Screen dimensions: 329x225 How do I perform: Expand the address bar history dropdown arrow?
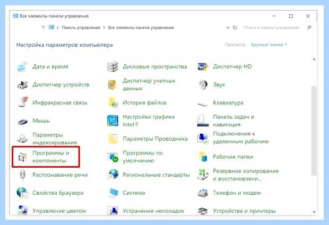(x=228, y=28)
